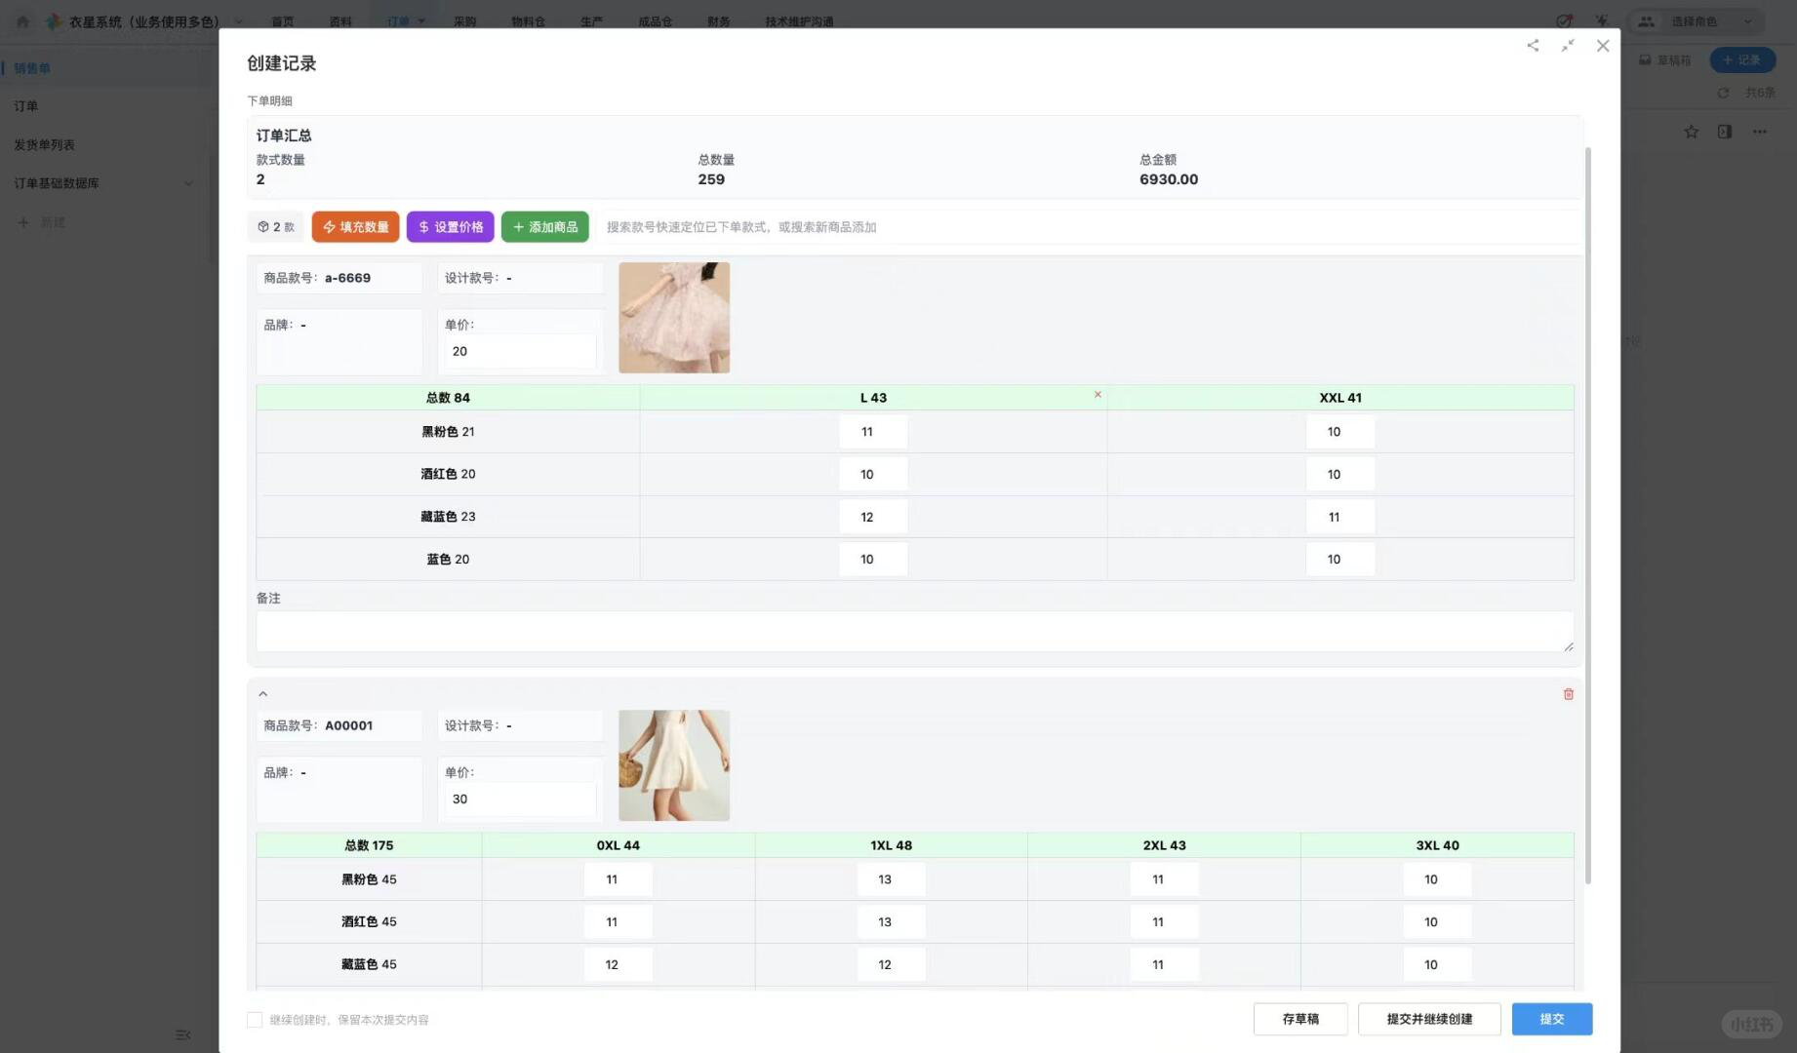Viewport: 1797px width, 1053px height.
Task: Remove the L 43 size column
Action: 1098,395
